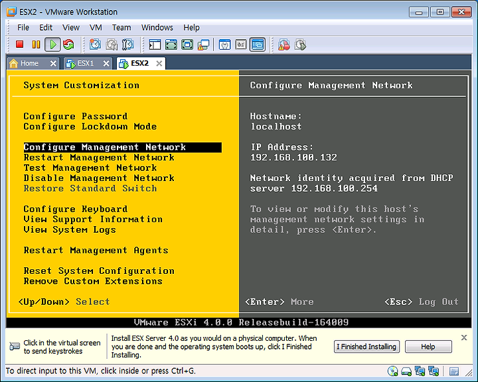
Task: Click the red Power Off toolbar button
Action: pyautogui.click(x=20, y=44)
